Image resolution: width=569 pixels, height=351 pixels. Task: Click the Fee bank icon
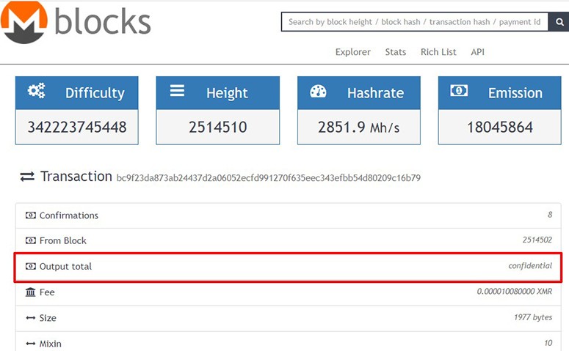pyautogui.click(x=30, y=292)
